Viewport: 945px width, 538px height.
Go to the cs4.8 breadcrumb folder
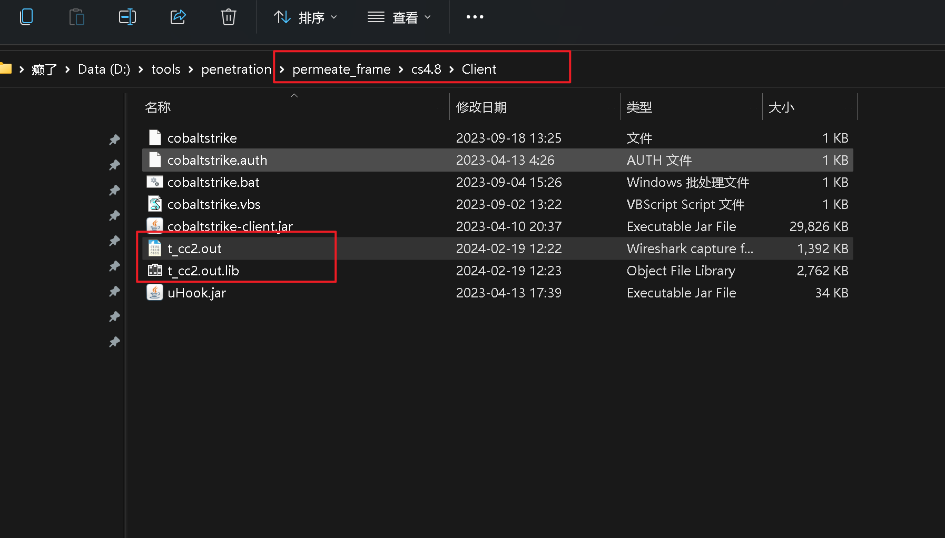pos(426,69)
